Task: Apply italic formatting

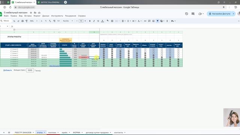Action: [x=94, y=21]
